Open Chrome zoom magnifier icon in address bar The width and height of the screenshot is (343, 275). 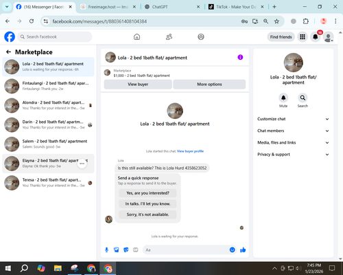[x=265, y=21]
